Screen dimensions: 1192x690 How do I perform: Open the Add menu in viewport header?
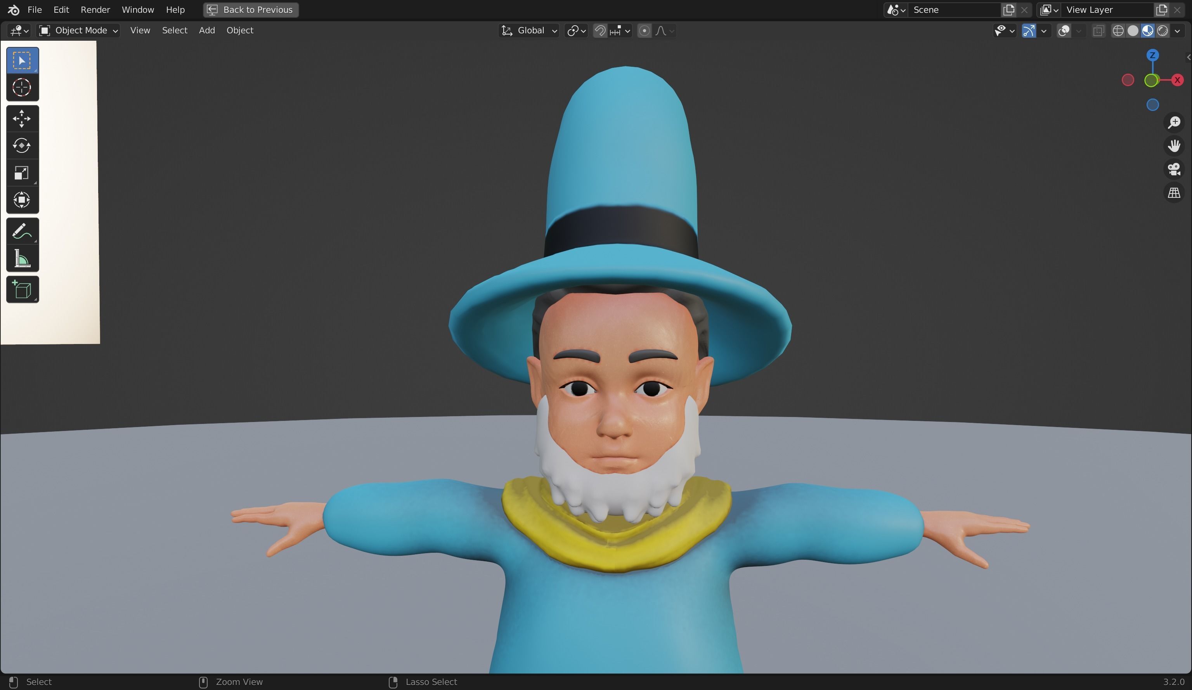207,30
